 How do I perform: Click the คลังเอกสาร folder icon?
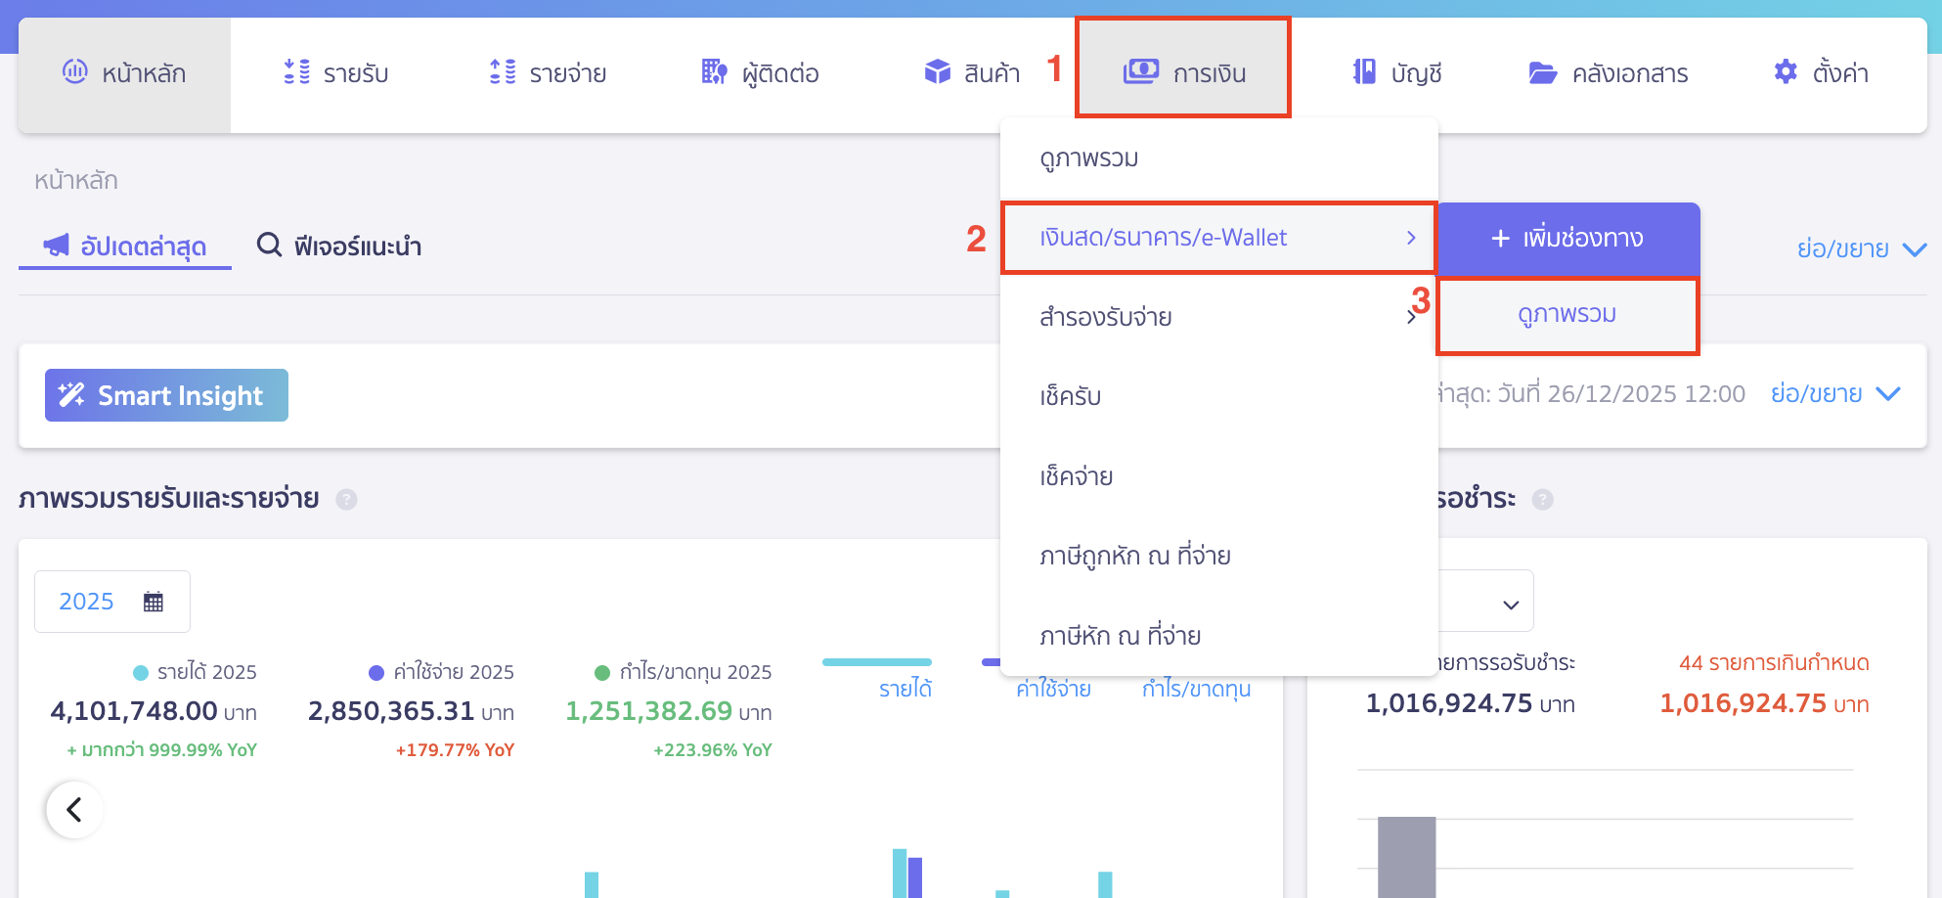click(1542, 73)
